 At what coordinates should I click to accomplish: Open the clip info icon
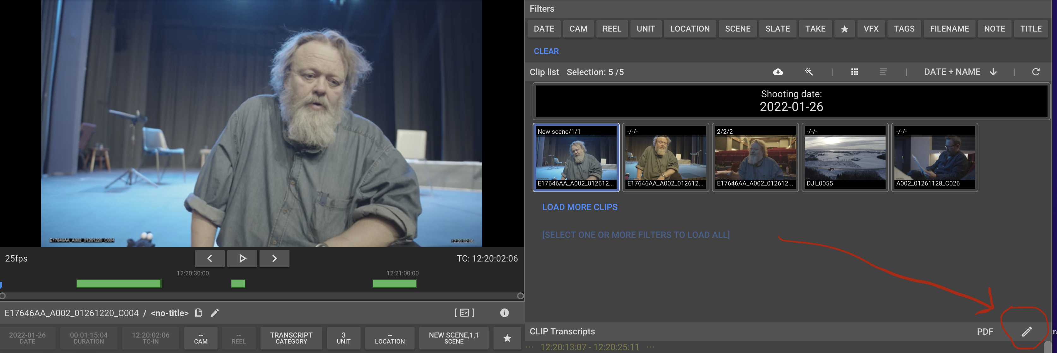point(504,313)
